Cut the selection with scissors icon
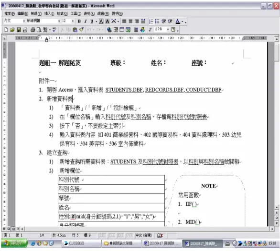280x251 pixels. coord(62,30)
